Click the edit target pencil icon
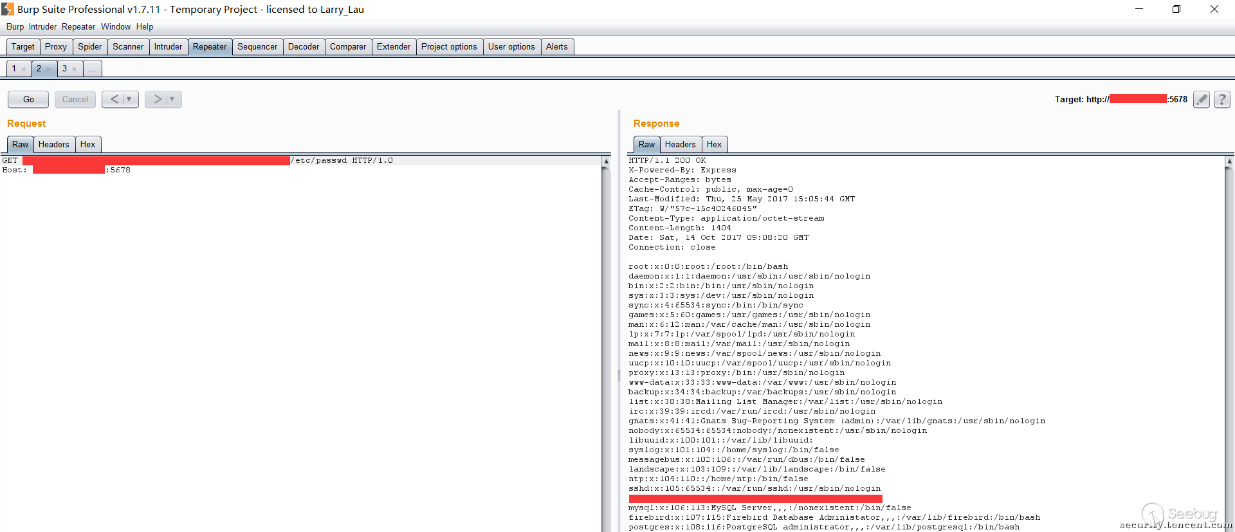Image resolution: width=1235 pixels, height=532 pixels. click(x=1201, y=99)
